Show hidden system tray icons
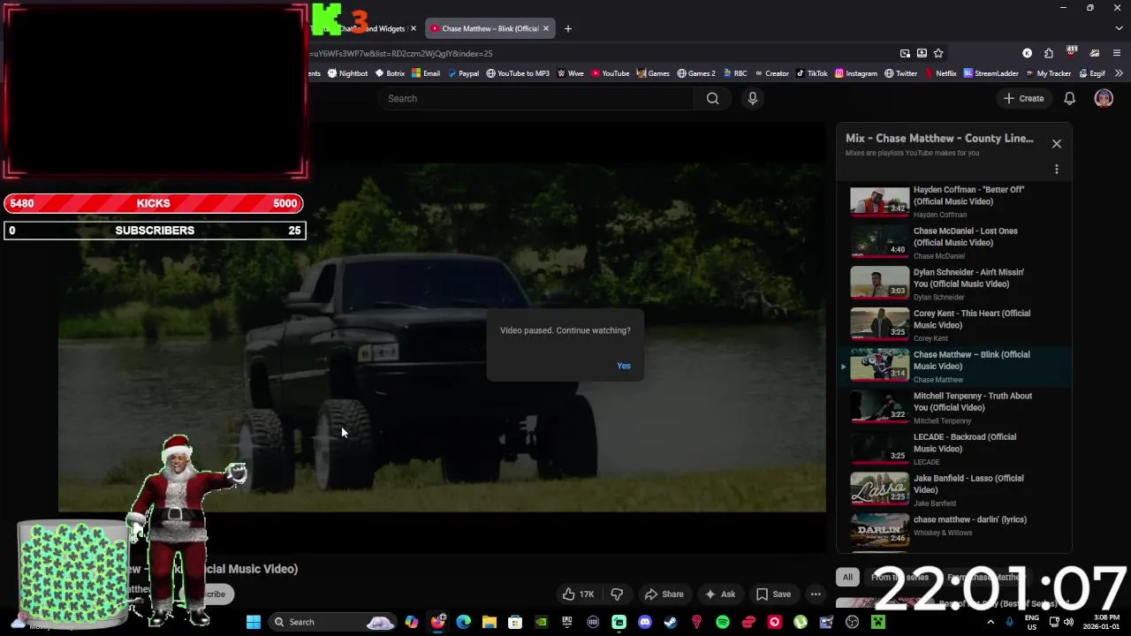The image size is (1131, 636). pyautogui.click(x=990, y=622)
